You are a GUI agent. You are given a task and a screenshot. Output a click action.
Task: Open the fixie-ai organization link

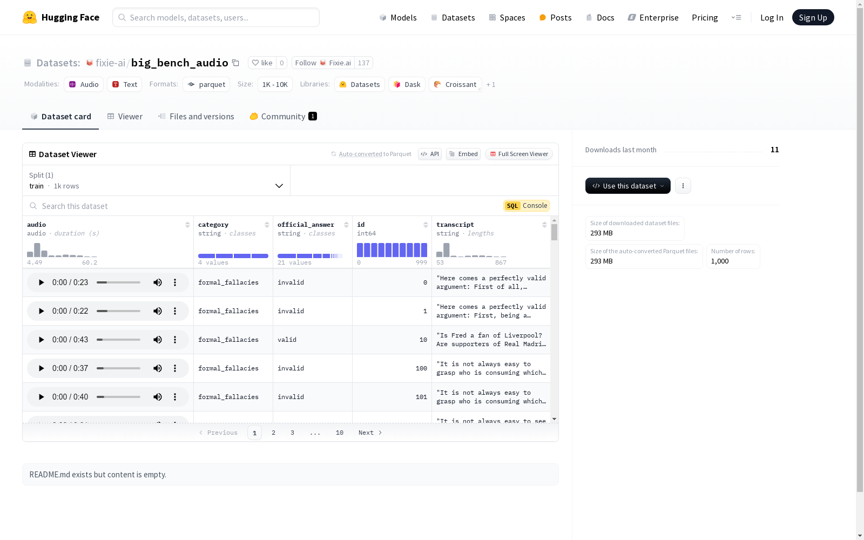coord(110,63)
